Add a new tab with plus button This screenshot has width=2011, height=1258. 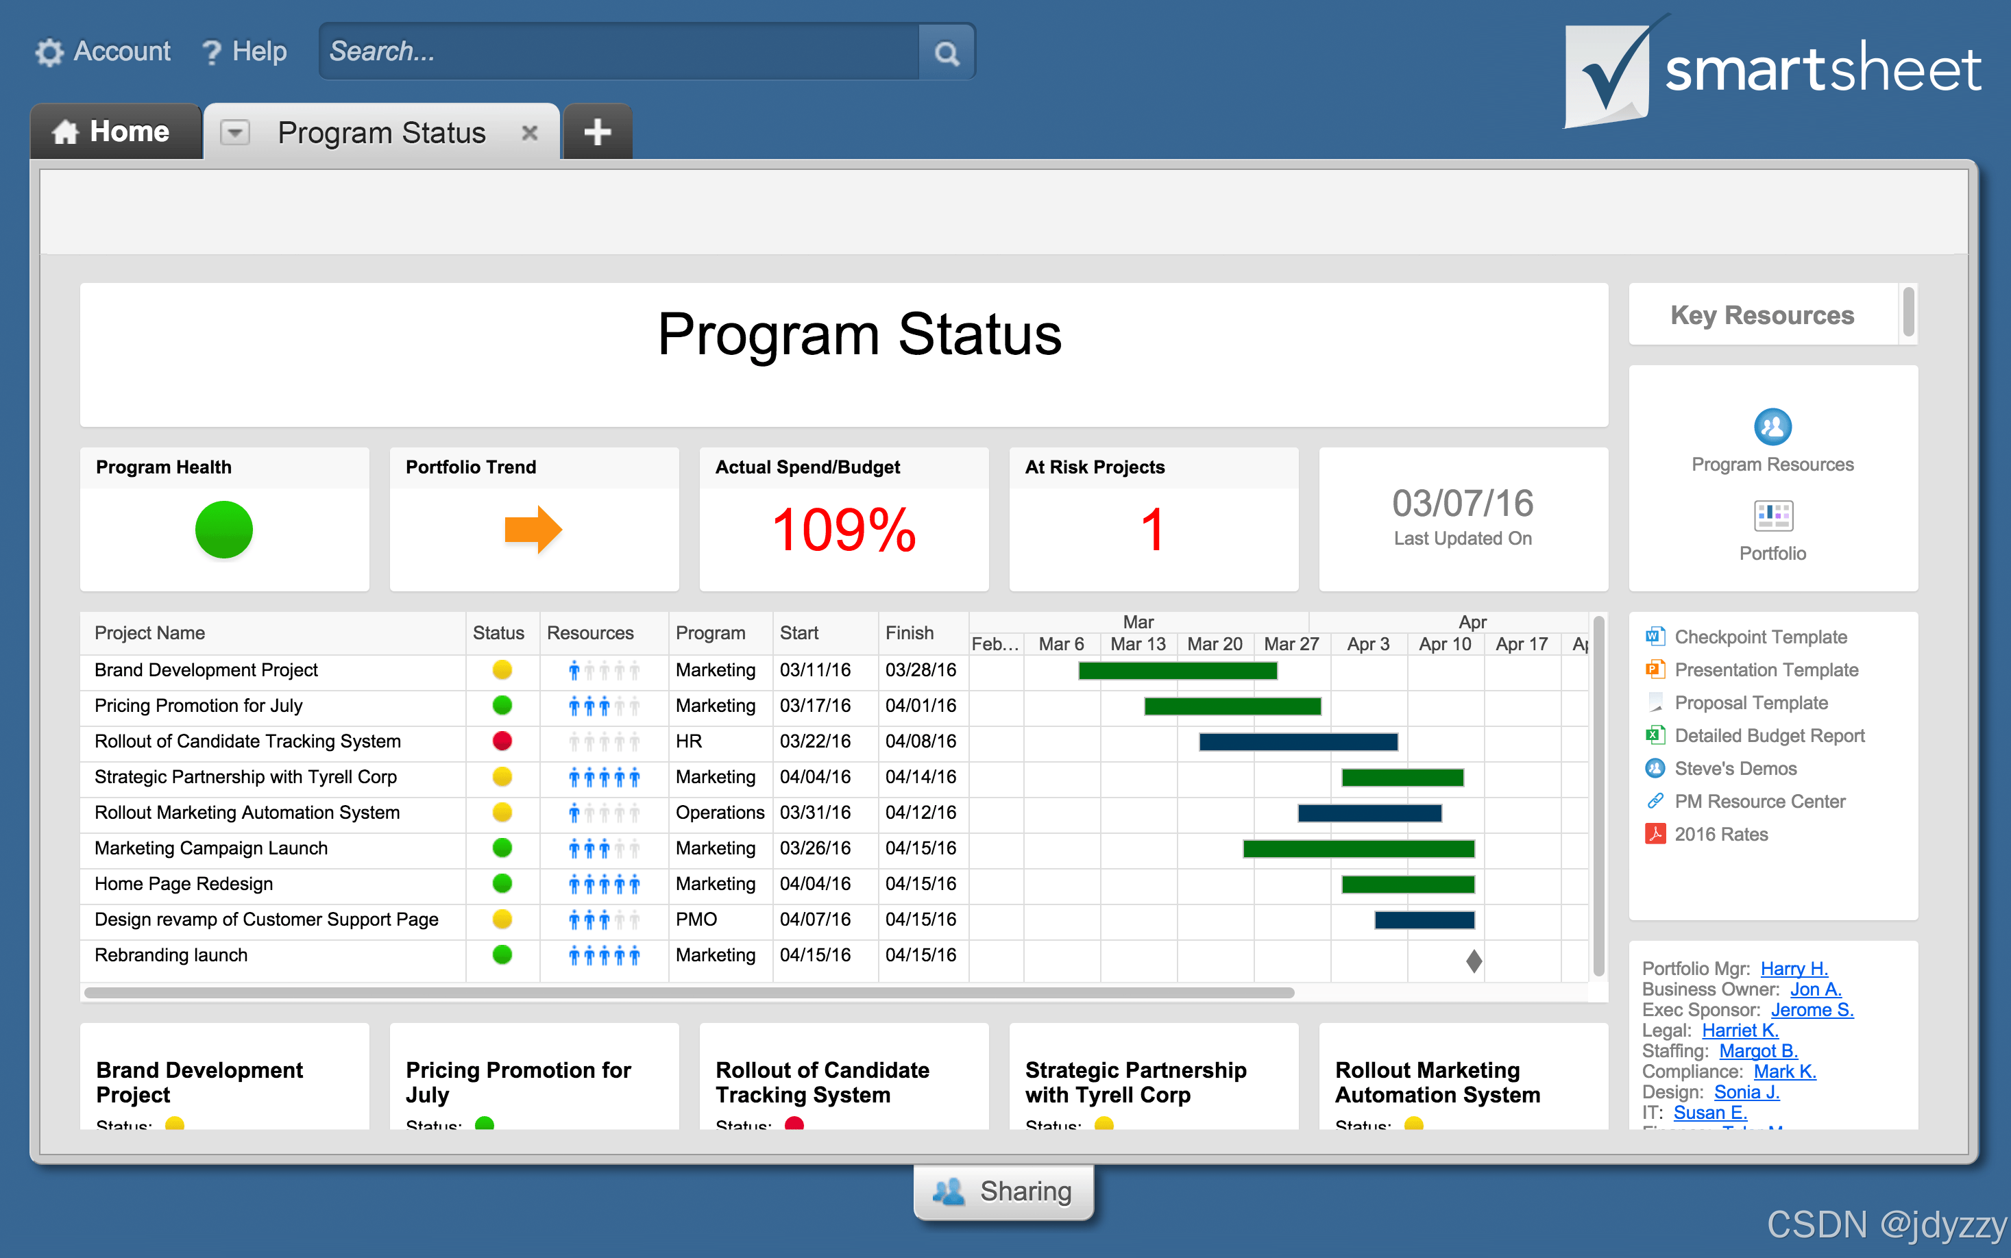[x=596, y=132]
